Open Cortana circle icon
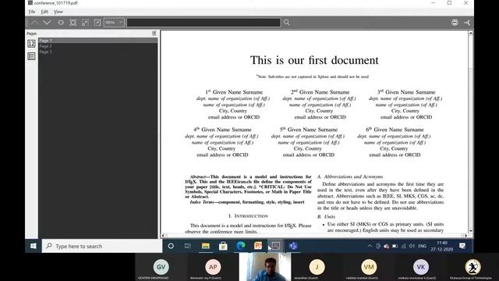The image size is (499, 281). 171,246
